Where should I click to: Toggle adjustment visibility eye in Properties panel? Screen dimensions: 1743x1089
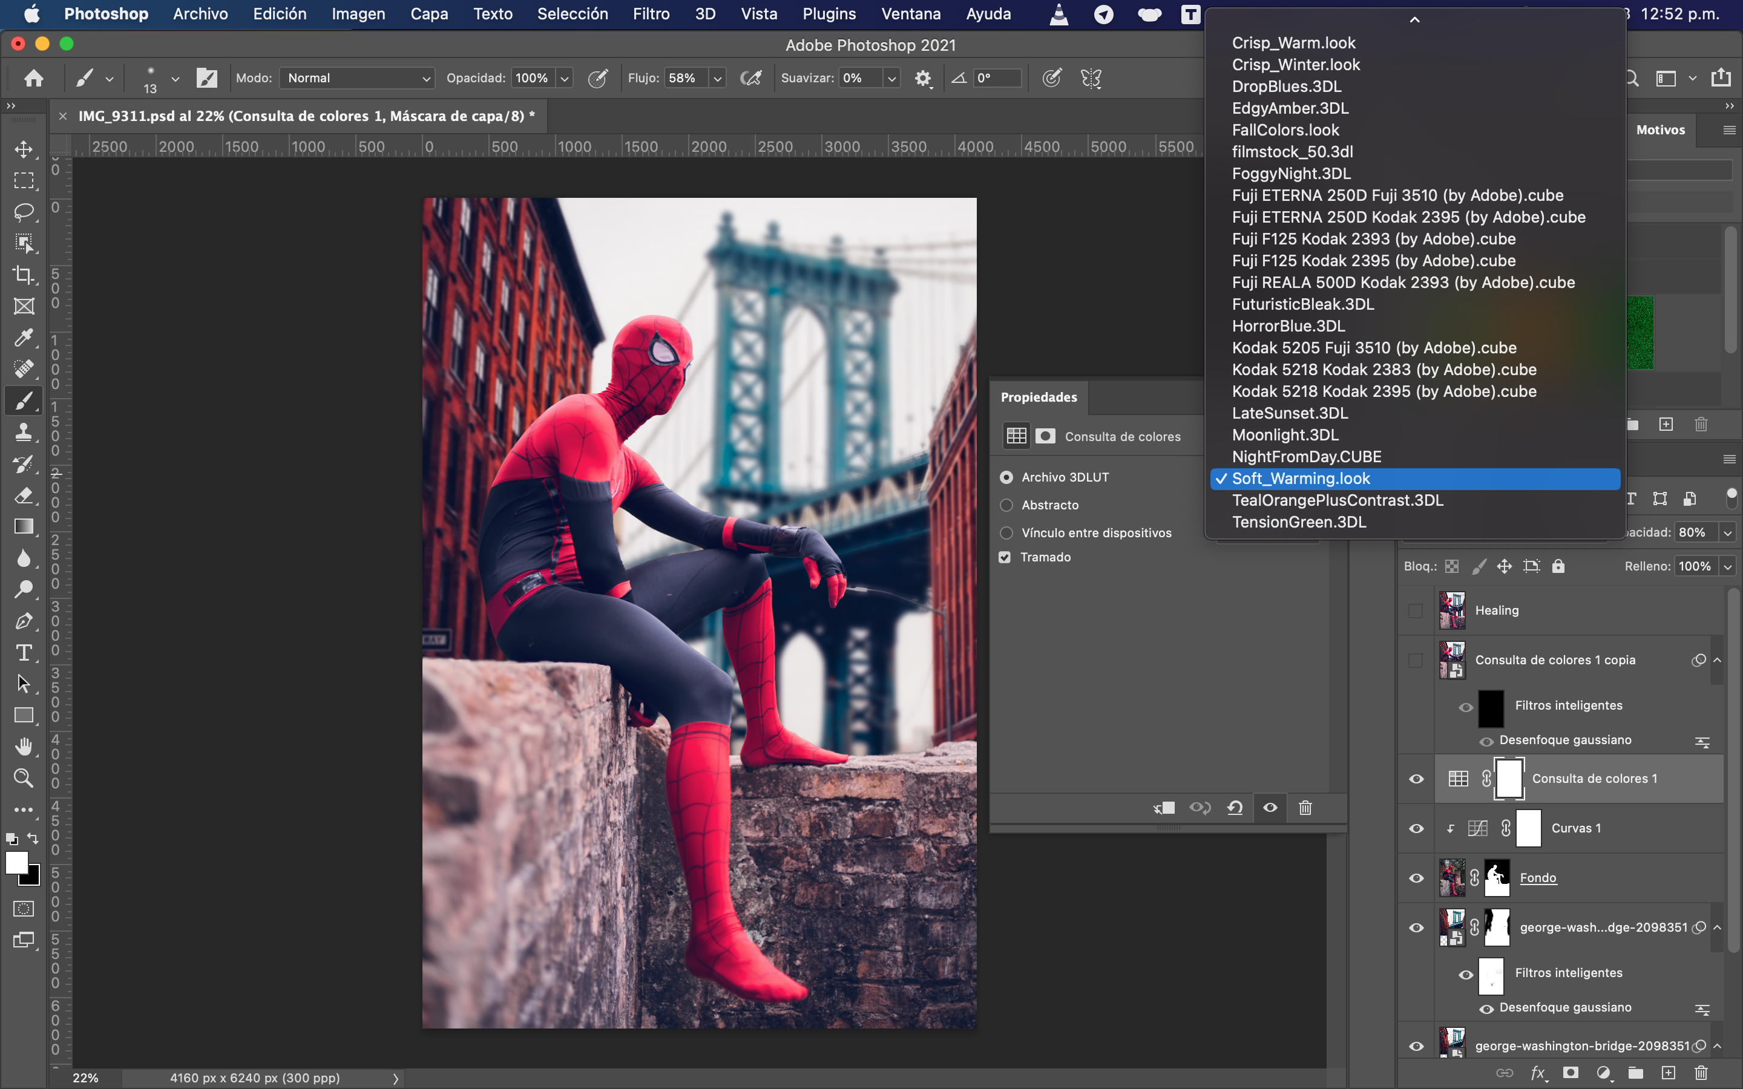(1270, 808)
